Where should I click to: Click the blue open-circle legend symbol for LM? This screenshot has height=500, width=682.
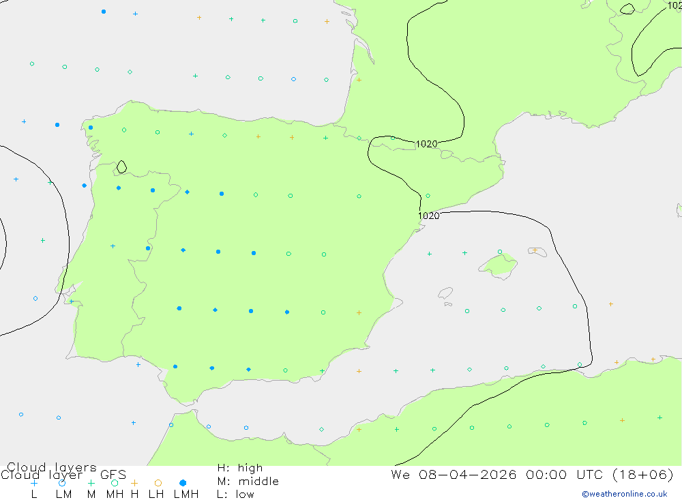[x=62, y=483]
